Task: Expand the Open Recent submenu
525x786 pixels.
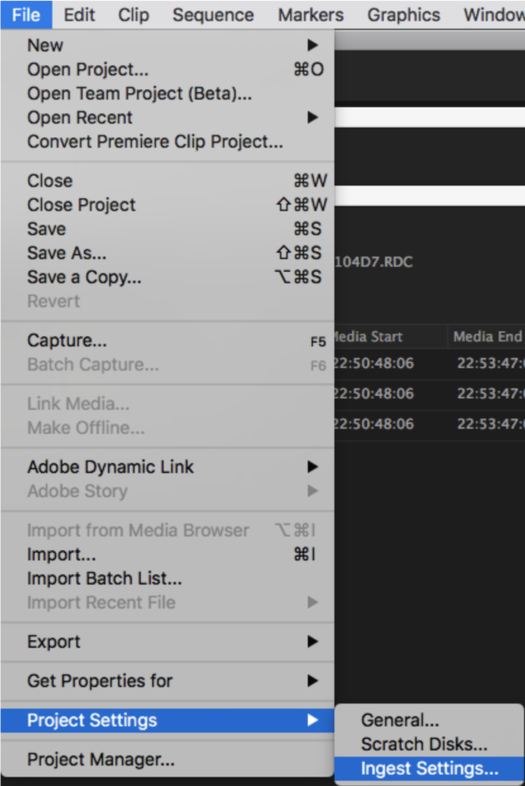Action: (x=168, y=117)
